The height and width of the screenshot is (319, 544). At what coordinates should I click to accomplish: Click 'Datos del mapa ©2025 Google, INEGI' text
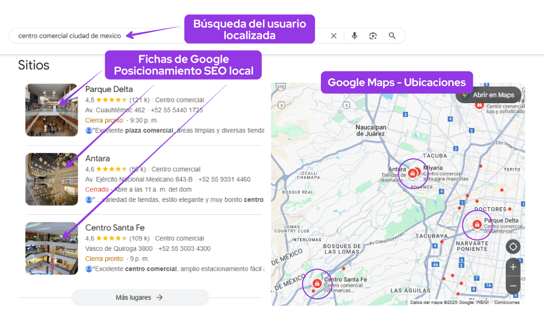pyautogui.click(x=449, y=303)
